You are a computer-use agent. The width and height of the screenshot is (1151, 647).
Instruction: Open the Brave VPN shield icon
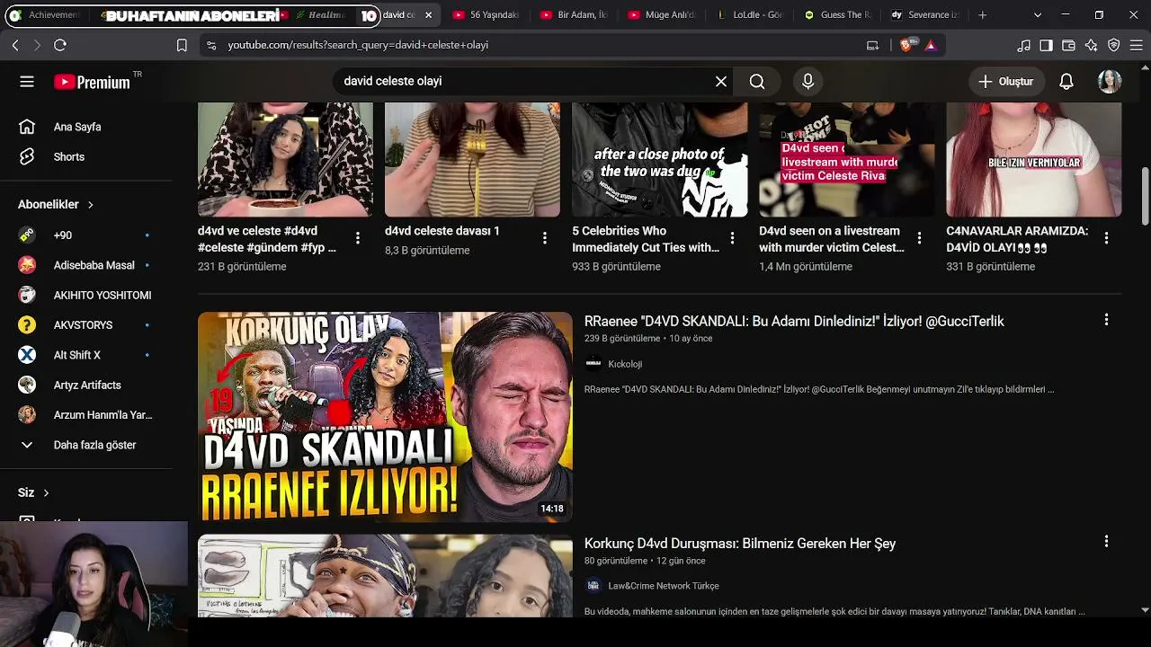click(x=1113, y=45)
